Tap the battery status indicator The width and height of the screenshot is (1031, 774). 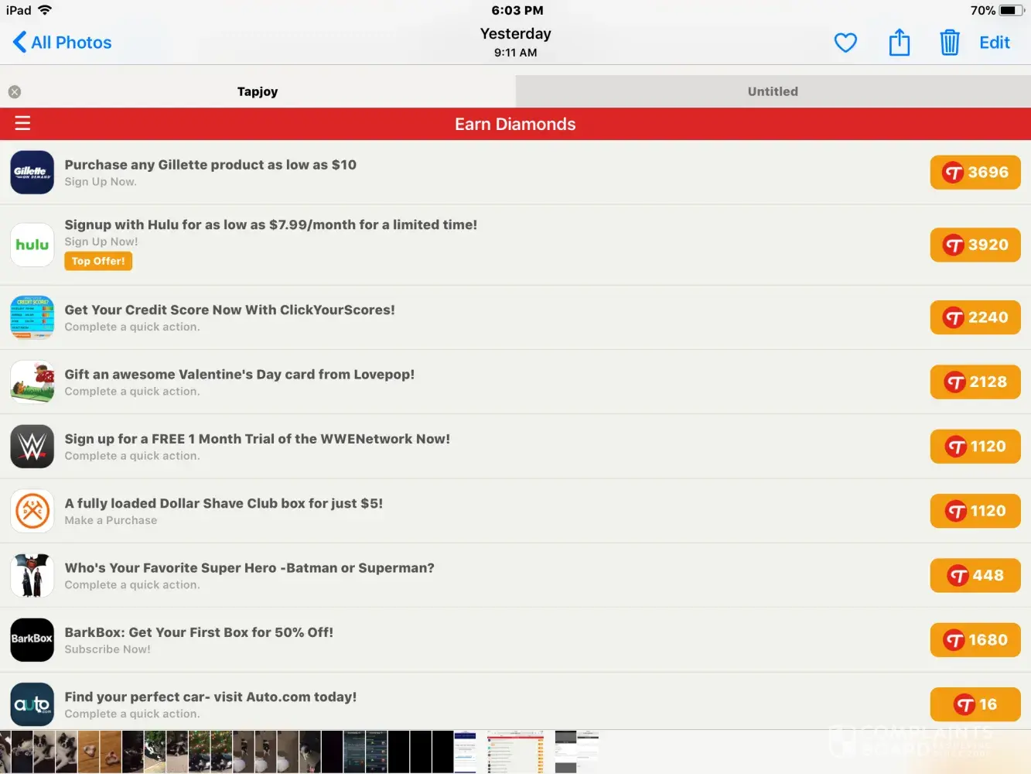coord(1012,10)
